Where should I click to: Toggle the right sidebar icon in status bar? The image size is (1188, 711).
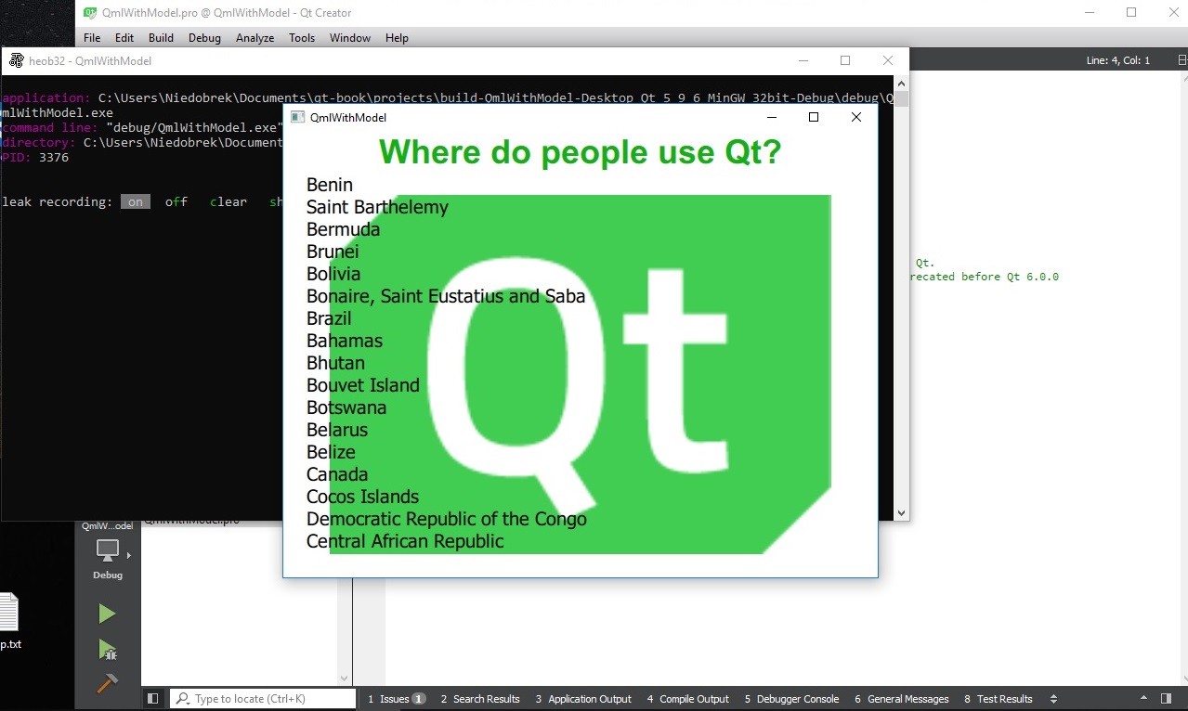click(x=1166, y=699)
